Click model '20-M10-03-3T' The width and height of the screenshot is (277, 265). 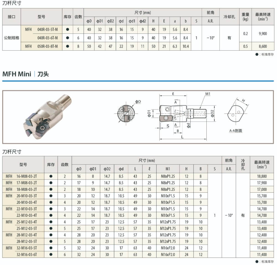[x=27, y=196]
